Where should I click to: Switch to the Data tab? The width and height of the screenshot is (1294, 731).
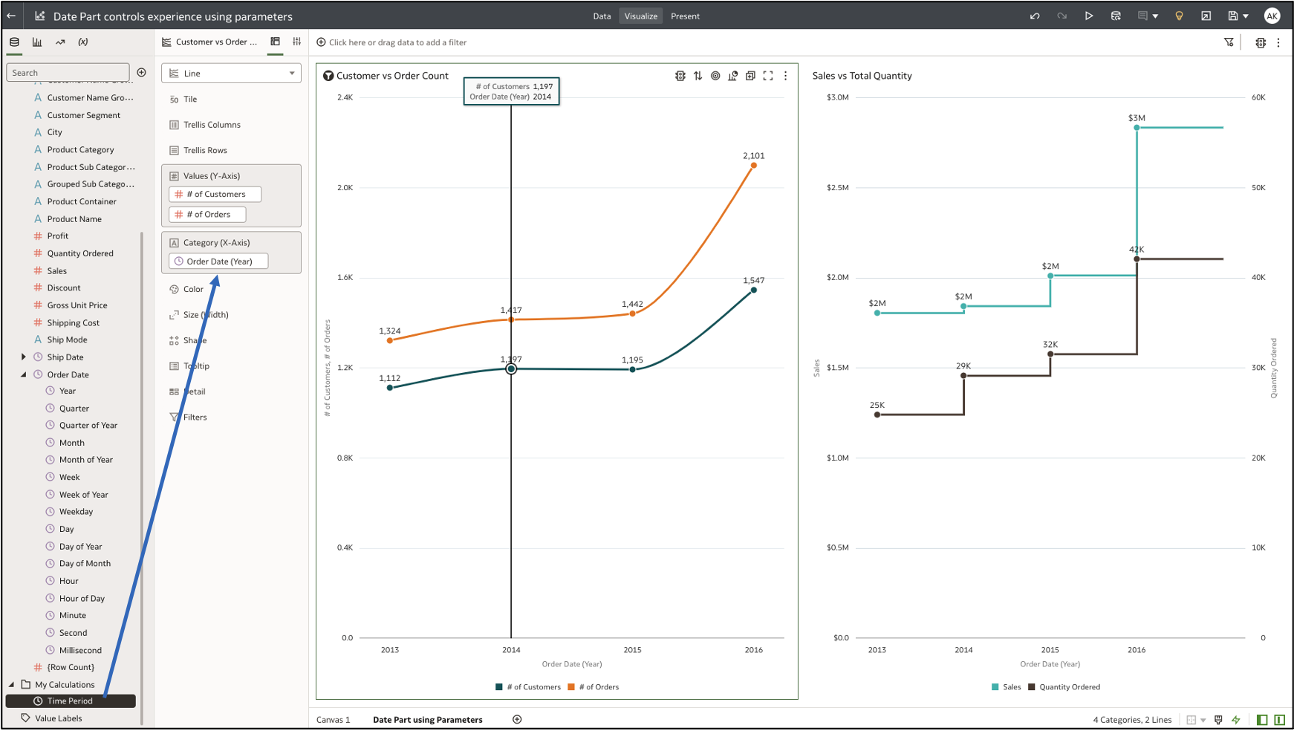(x=602, y=16)
